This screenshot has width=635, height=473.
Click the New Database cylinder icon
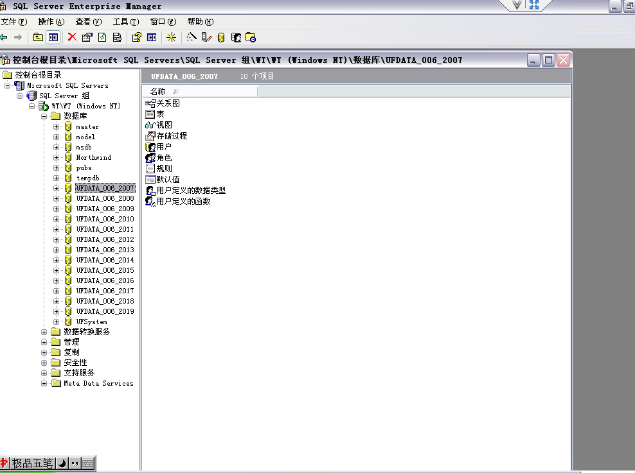point(220,38)
